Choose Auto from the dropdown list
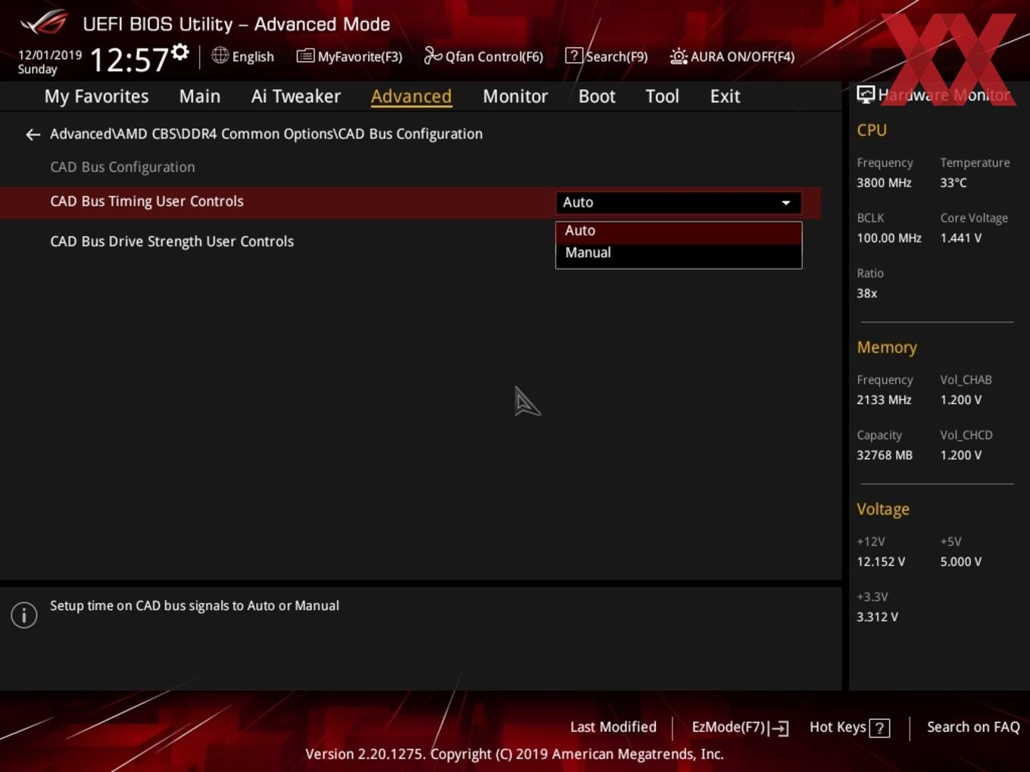The width and height of the screenshot is (1030, 772). 679,231
